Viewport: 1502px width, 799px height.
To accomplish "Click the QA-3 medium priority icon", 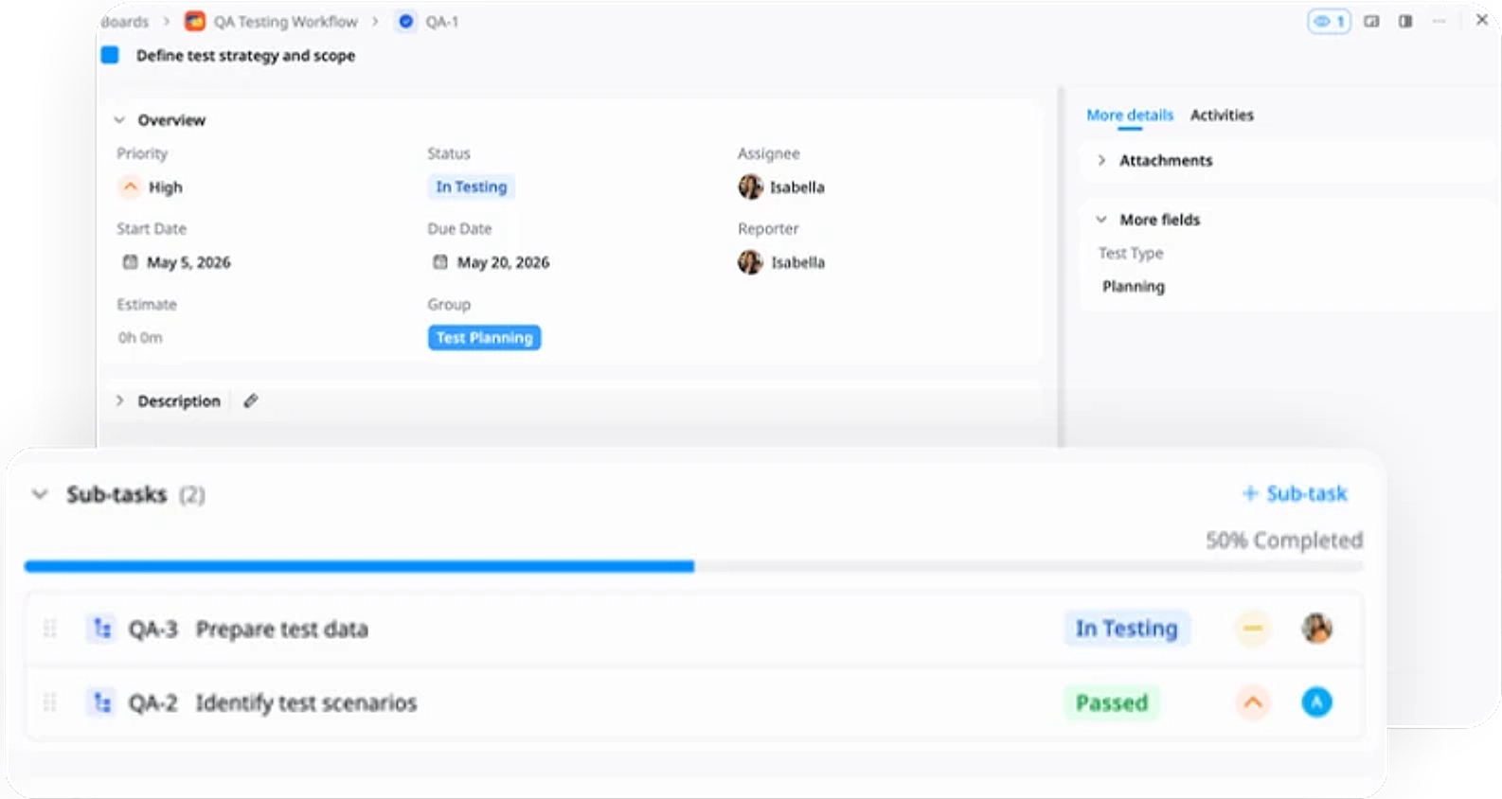I will [x=1252, y=629].
